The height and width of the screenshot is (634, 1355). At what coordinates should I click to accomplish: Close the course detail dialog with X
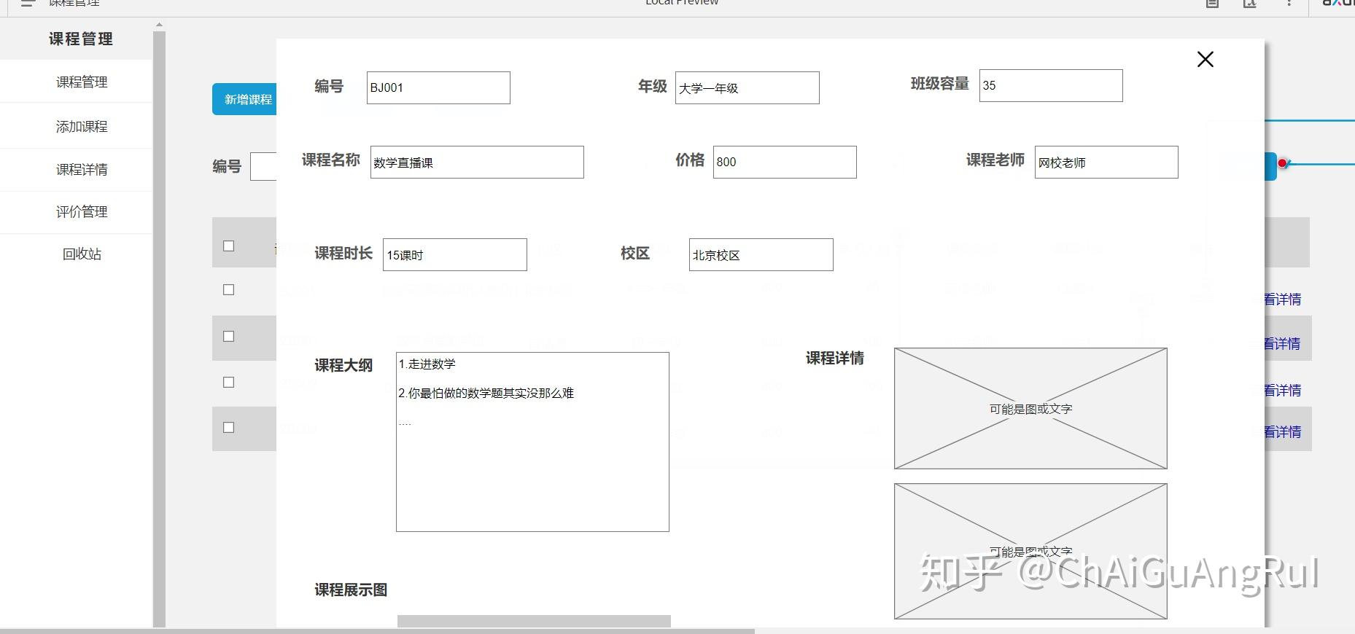coord(1205,59)
